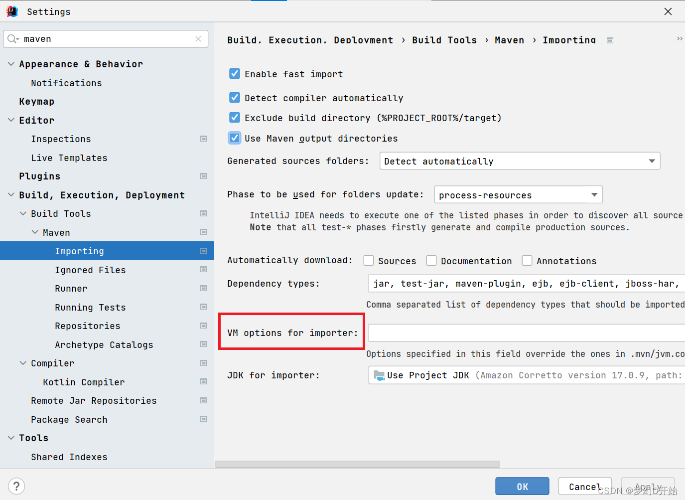
Task: Select Runner under Maven
Action: coord(71,288)
